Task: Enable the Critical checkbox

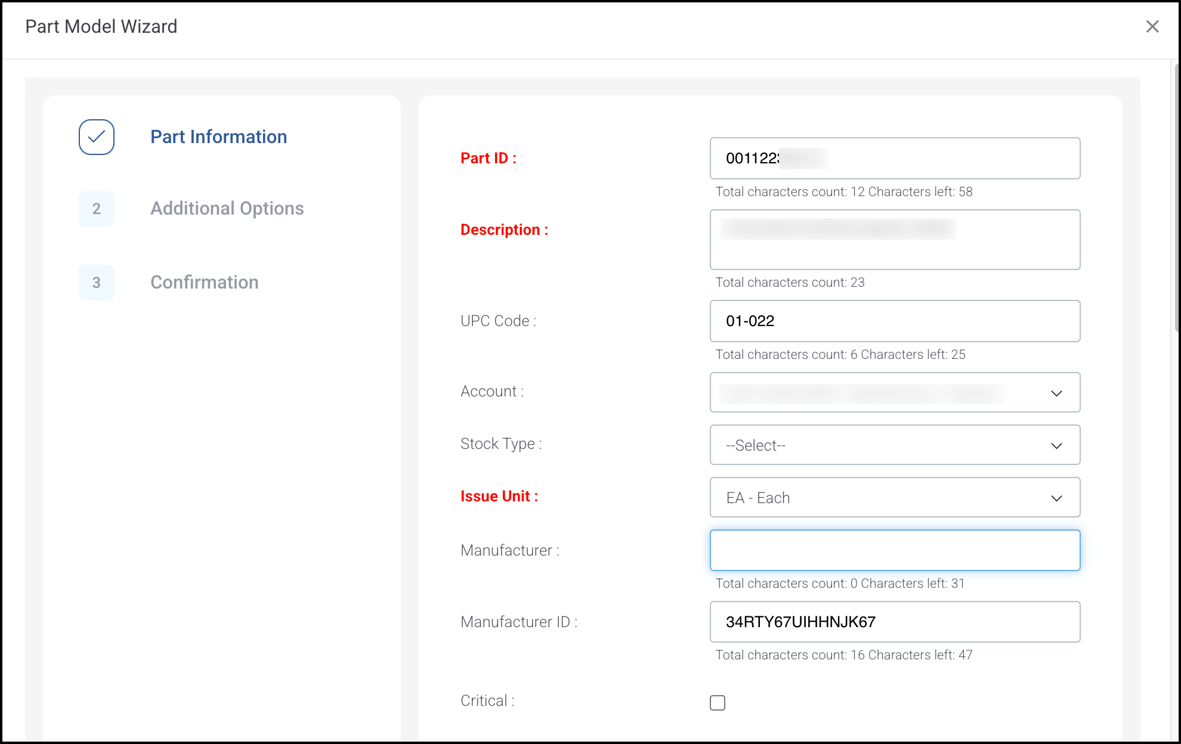Action: [718, 703]
